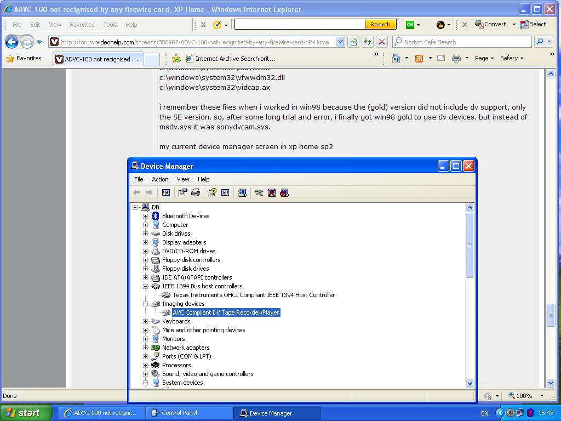Click yellow Search button in Norton toolbar

click(x=380, y=24)
